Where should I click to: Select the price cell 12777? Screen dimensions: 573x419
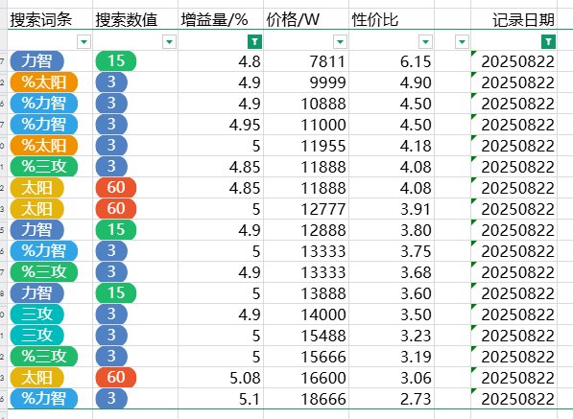click(306, 209)
